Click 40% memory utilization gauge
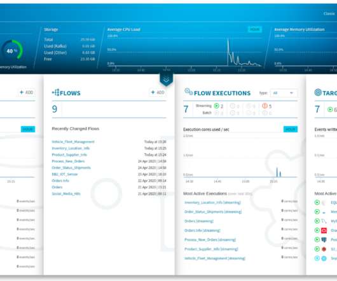Viewport: 337px width, 281px height. pyautogui.click(x=12, y=51)
